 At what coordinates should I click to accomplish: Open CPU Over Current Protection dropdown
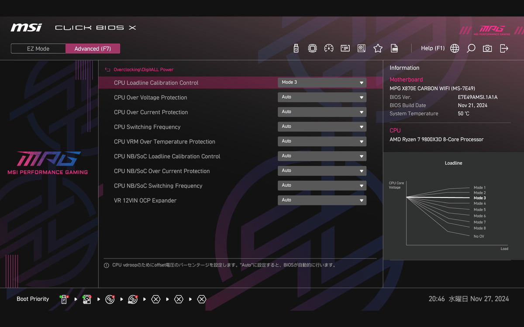tap(322, 112)
